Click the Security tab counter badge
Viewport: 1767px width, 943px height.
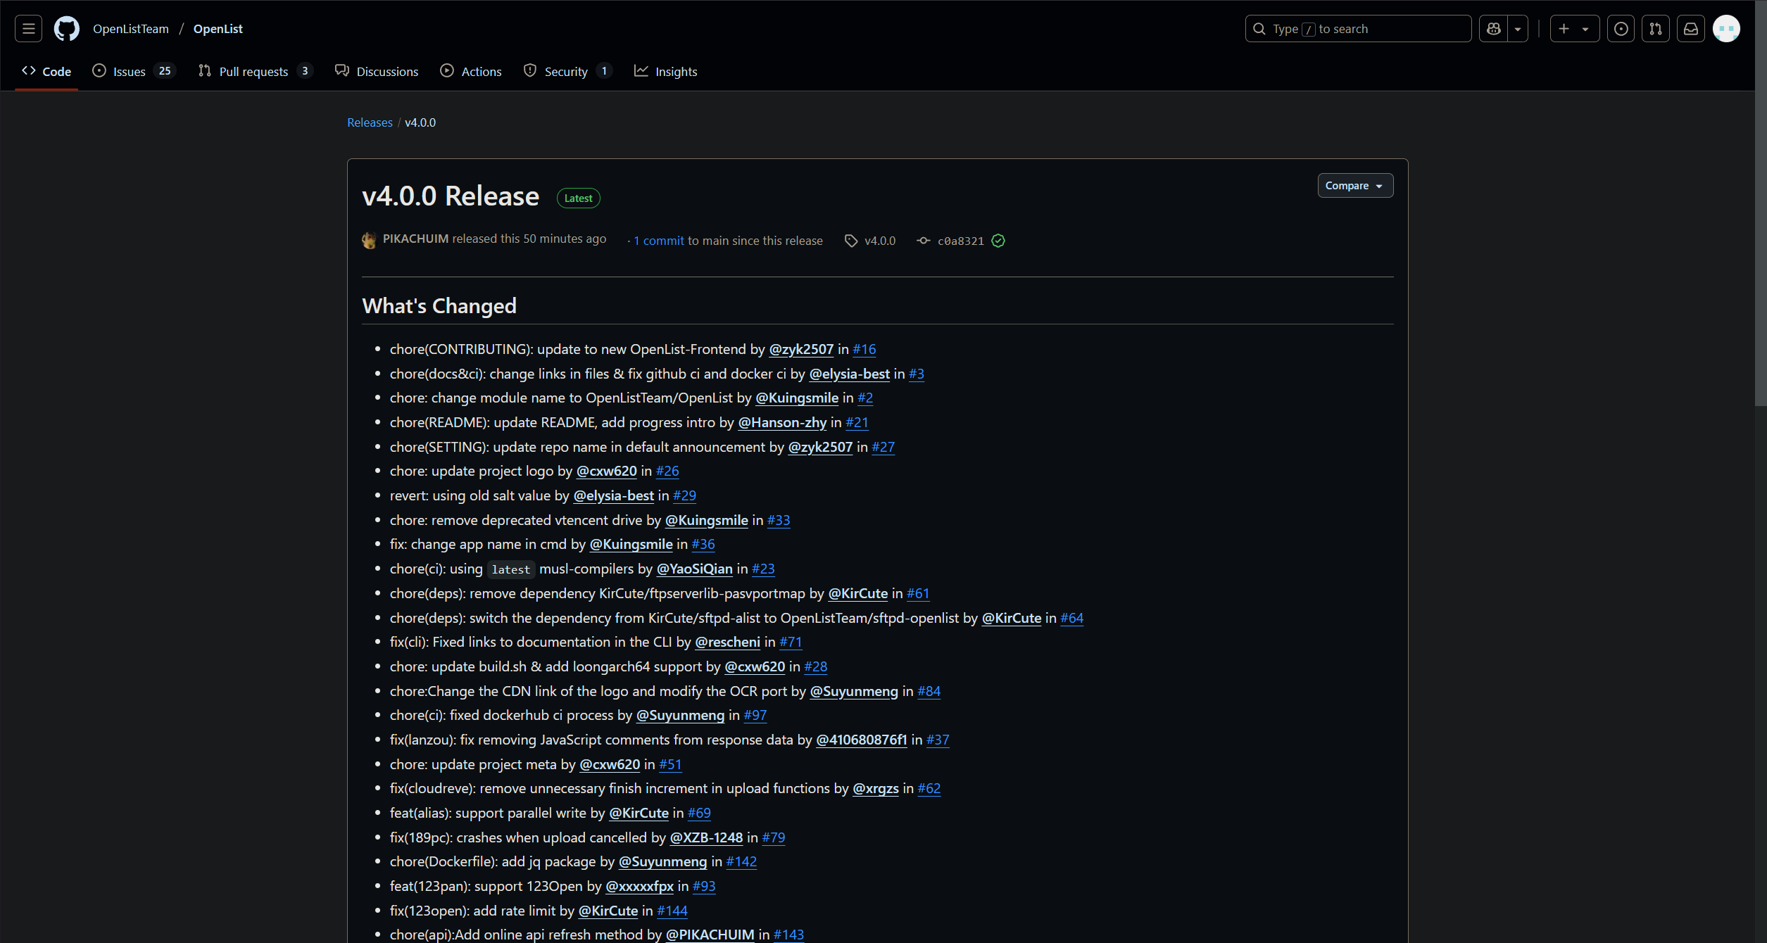tap(604, 70)
